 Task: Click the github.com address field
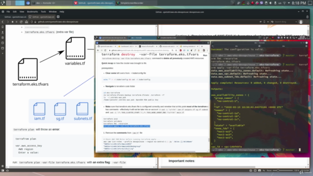(x=148, y=22)
